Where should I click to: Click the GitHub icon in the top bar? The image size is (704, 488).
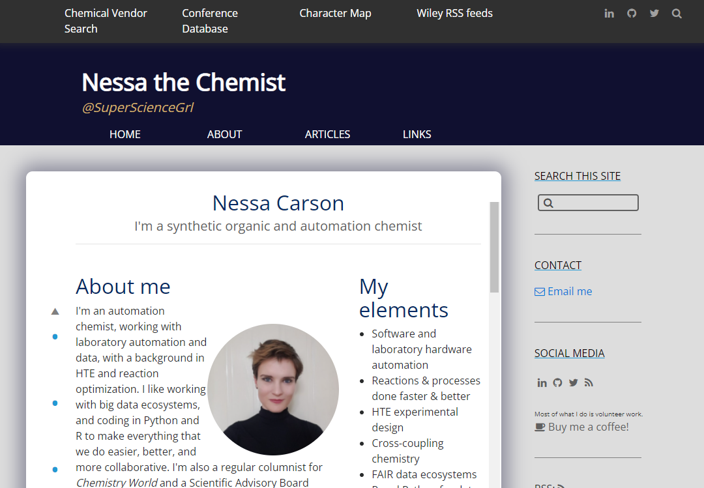632,14
